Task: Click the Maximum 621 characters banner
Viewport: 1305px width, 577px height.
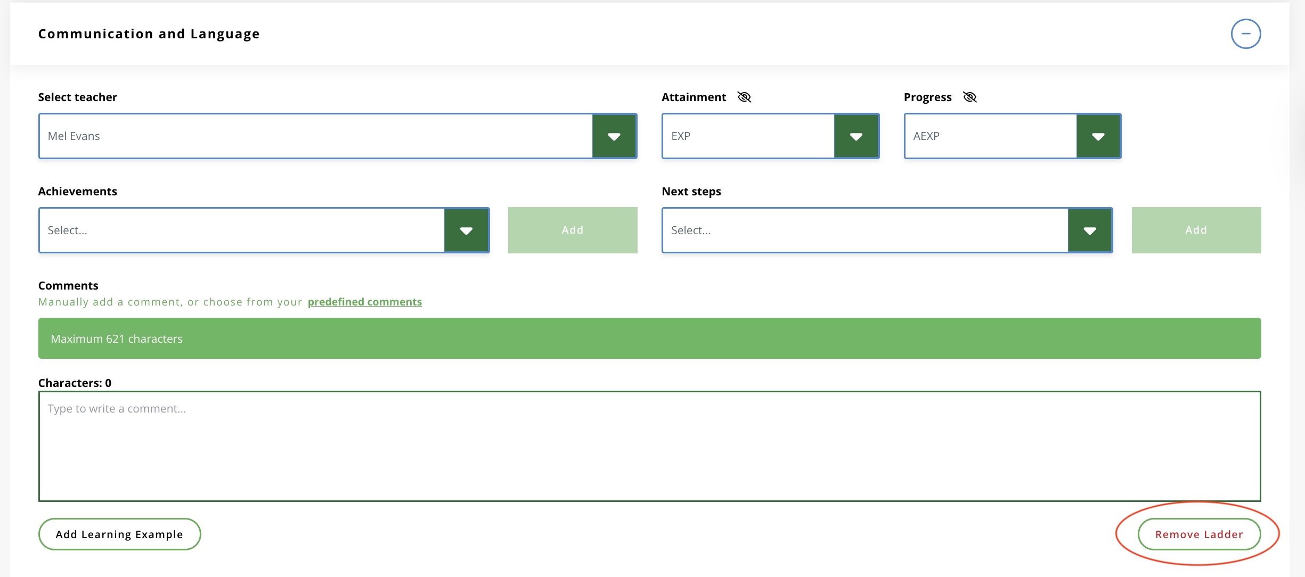Action: click(x=649, y=339)
